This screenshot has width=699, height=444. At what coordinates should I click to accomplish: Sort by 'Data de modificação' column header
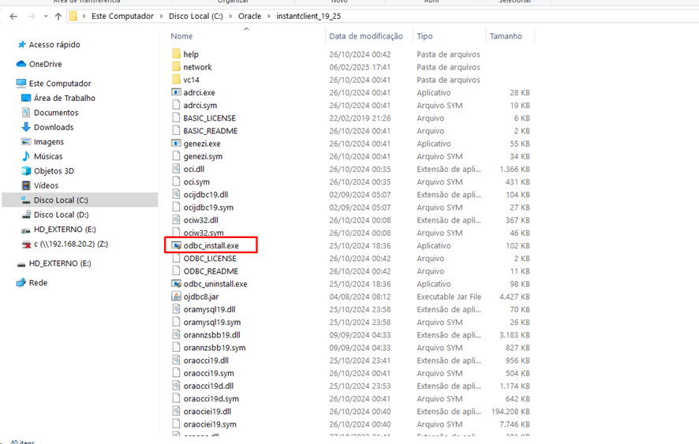click(366, 36)
